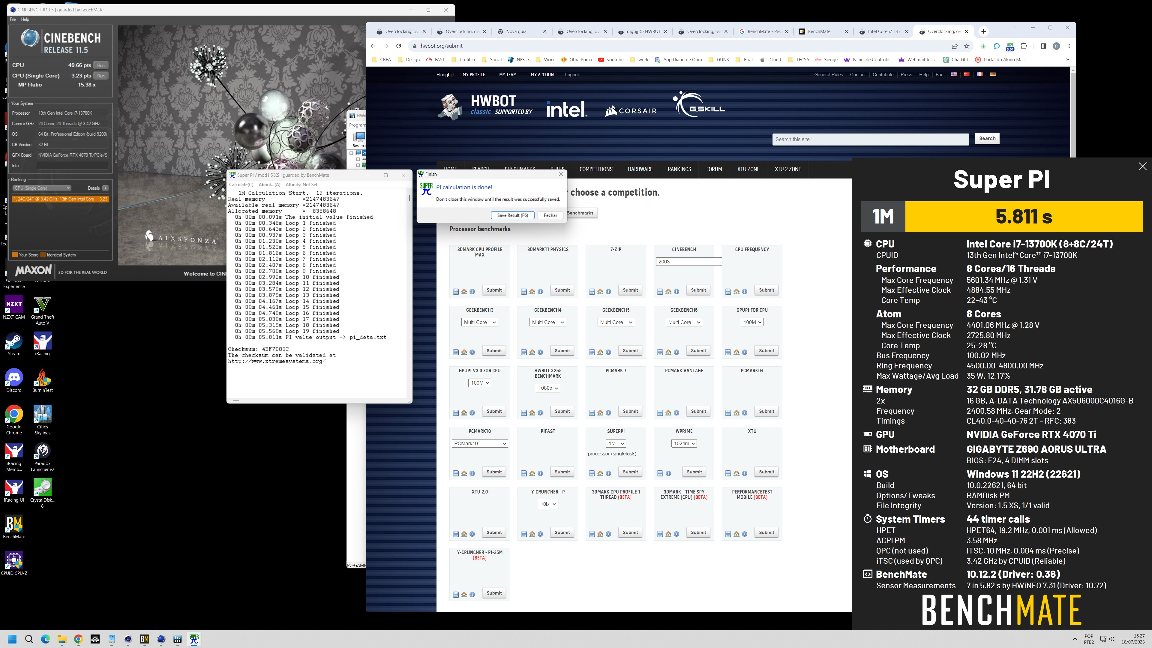Click the save icon in the XTU 2.0 card
Screen dimensions: 1152x648
coord(455,534)
